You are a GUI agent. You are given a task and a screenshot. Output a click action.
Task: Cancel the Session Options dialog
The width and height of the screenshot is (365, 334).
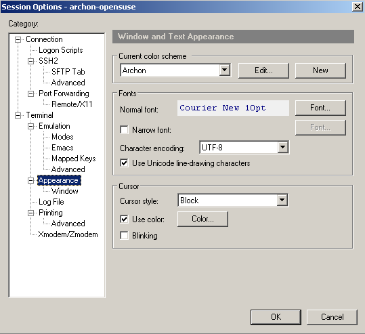point(332,317)
